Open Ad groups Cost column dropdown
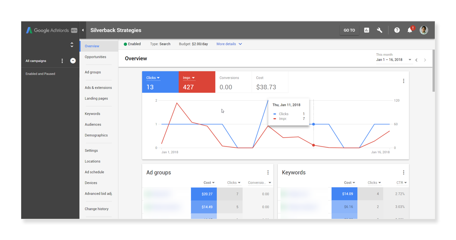 pyautogui.click(x=209, y=182)
